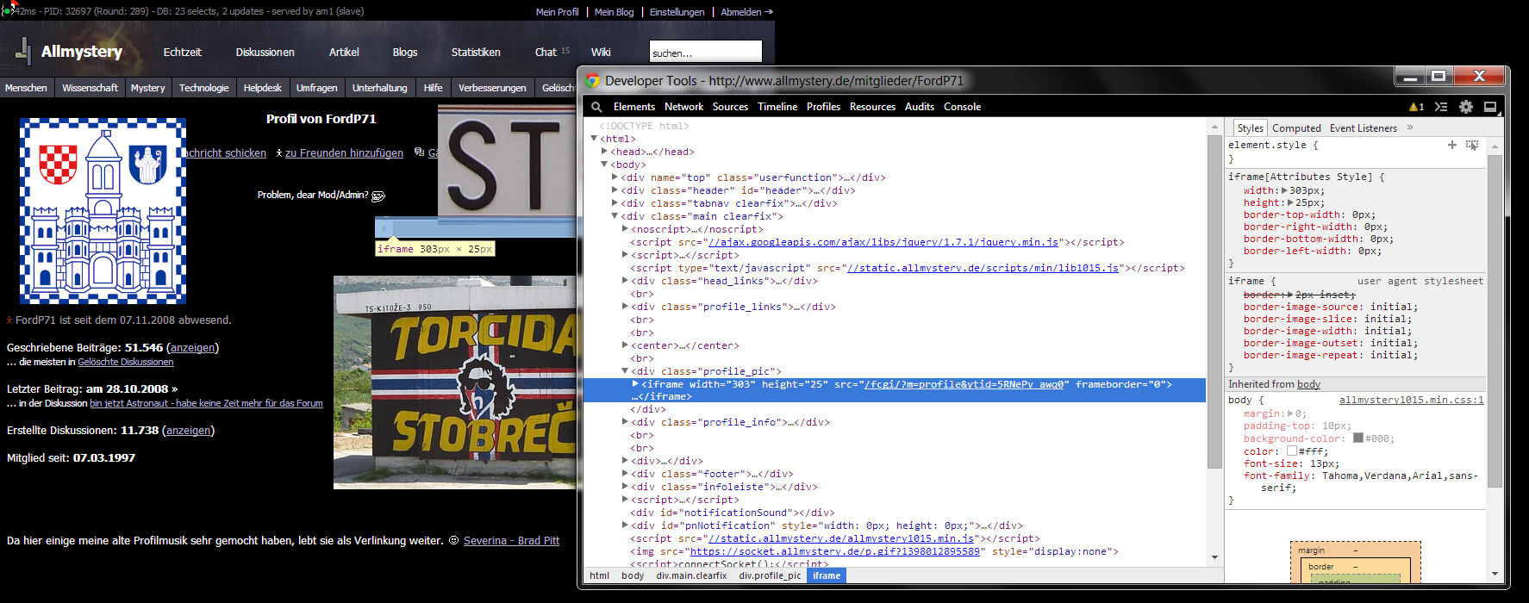Select 'body' breadcrumb in DevTools
The width and height of the screenshot is (1529, 603).
click(x=633, y=575)
